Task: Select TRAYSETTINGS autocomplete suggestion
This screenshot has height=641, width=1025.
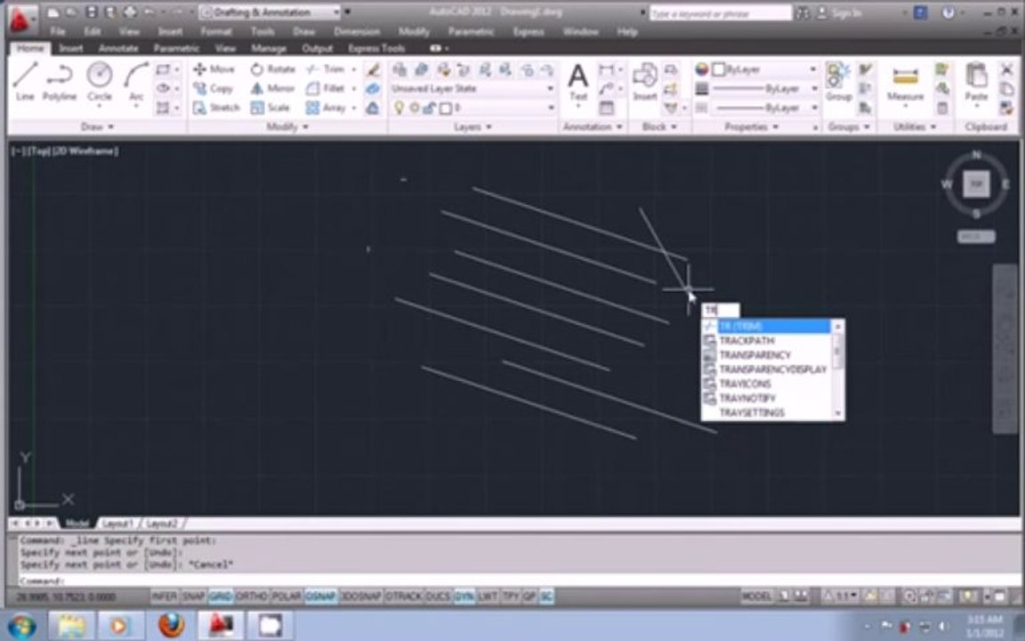Action: click(766, 413)
